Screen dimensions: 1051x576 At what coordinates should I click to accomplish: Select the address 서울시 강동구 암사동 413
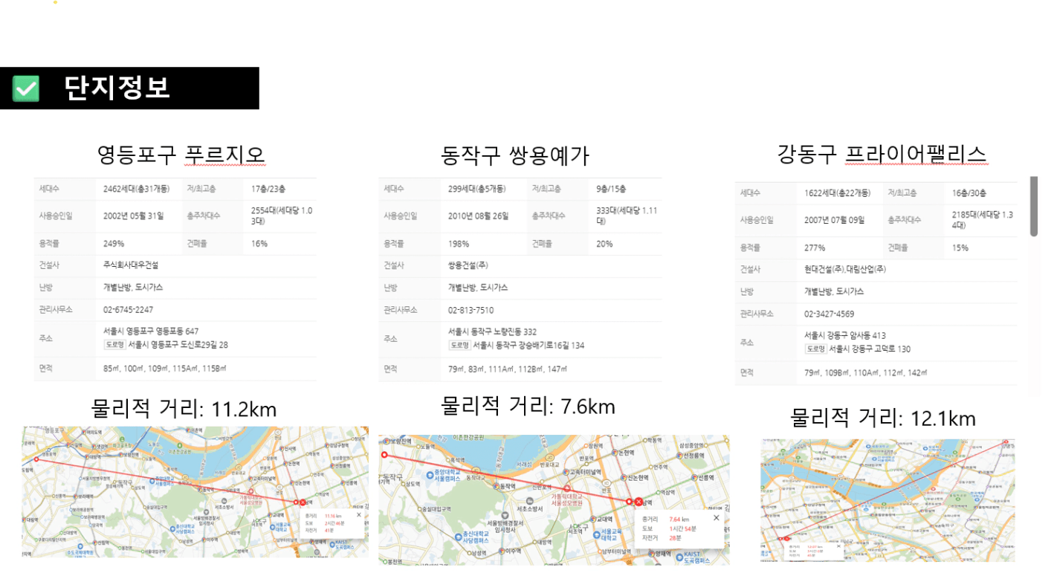[845, 336]
